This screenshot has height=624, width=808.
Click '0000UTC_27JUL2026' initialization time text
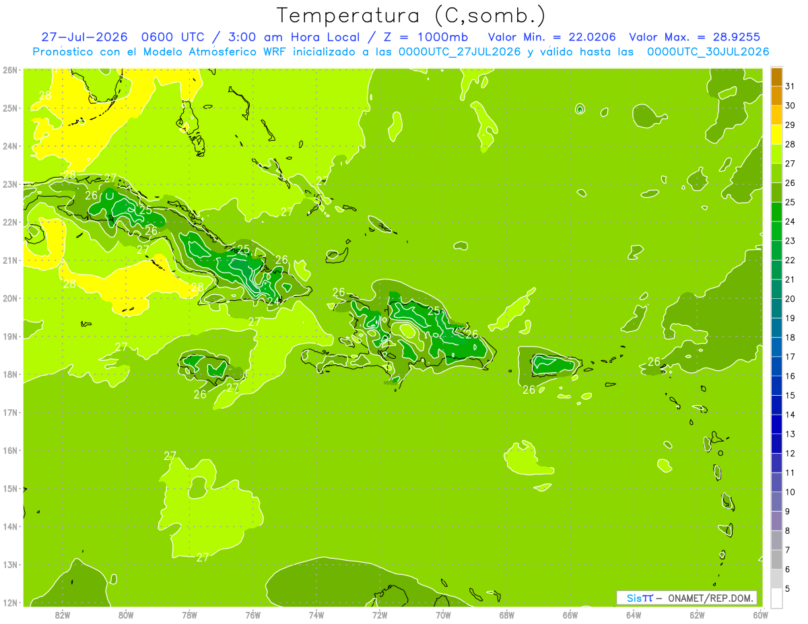point(459,52)
